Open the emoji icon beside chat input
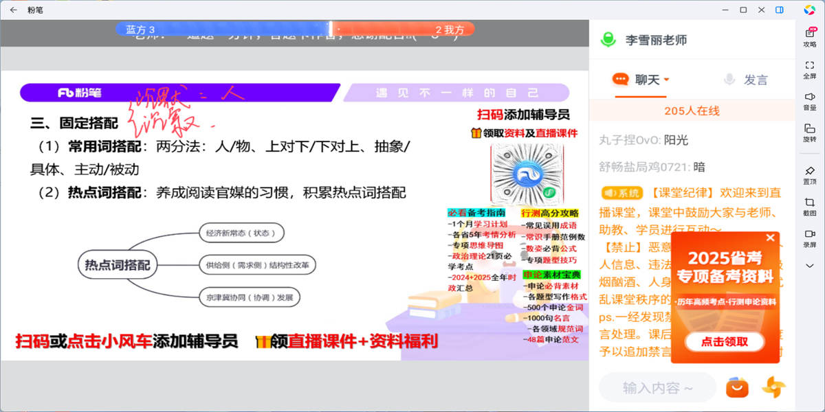 click(x=736, y=387)
